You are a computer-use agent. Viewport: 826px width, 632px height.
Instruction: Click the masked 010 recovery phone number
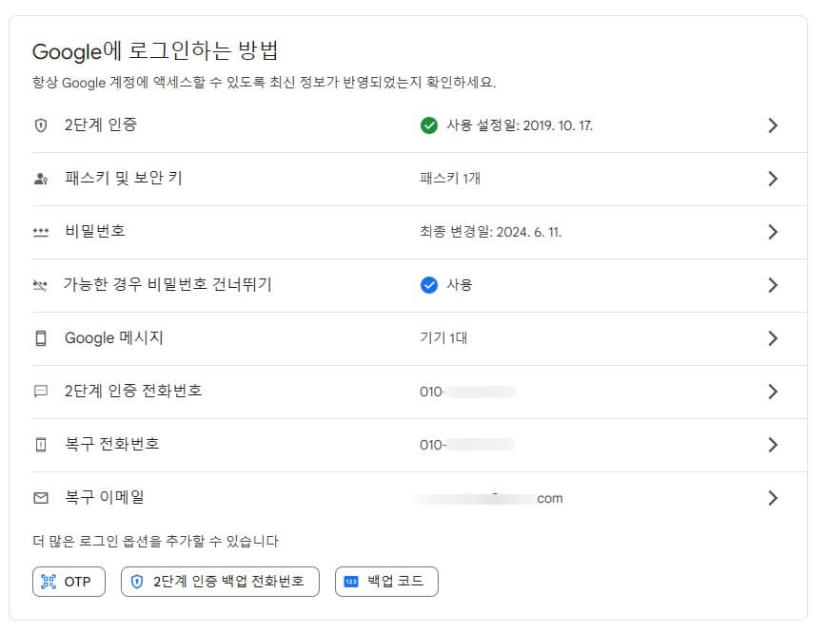point(466,444)
